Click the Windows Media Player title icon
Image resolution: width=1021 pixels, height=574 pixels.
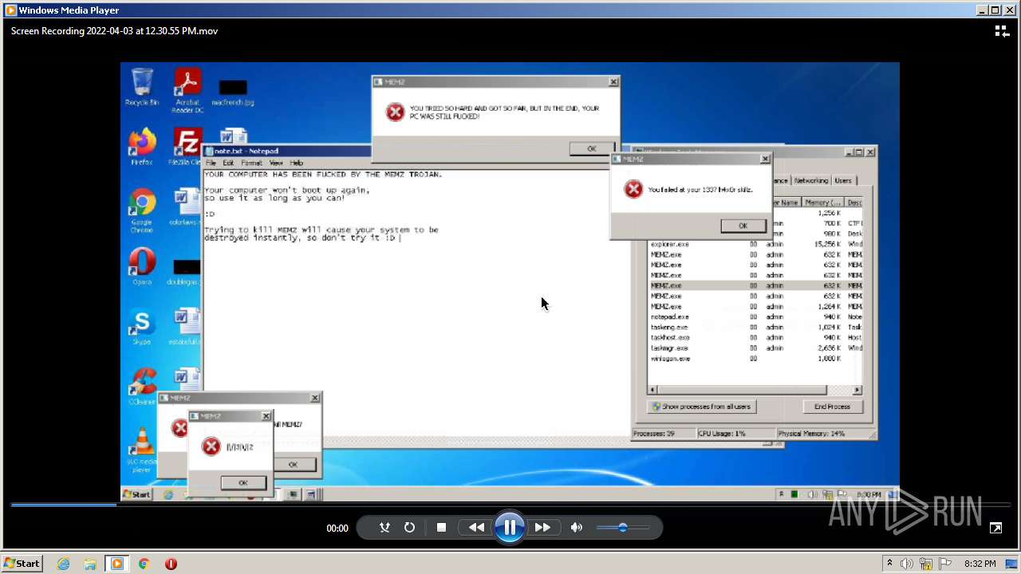(x=10, y=10)
